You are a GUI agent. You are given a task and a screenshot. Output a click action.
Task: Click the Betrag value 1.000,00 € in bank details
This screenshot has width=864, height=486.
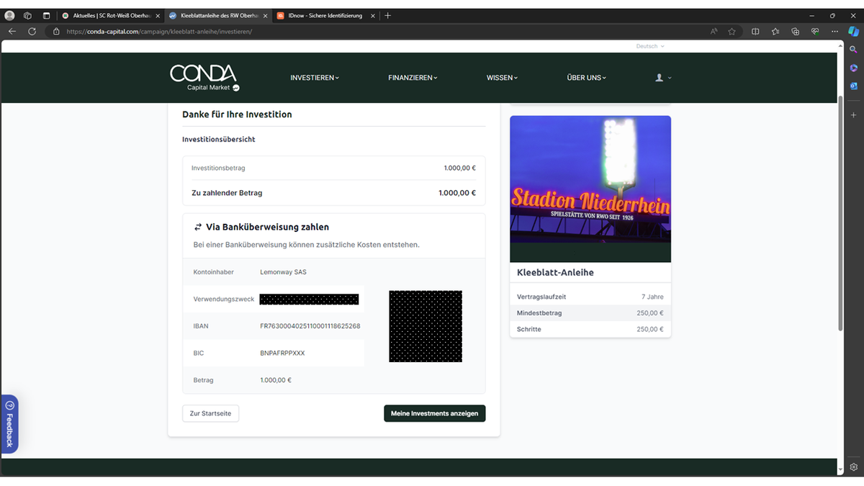pos(276,380)
